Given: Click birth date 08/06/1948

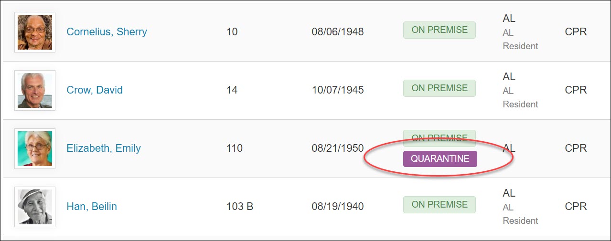Looking at the screenshot, I should 338,32.
